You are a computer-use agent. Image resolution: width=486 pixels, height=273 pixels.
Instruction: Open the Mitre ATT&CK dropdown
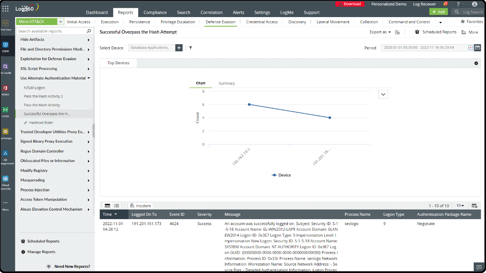click(40, 22)
